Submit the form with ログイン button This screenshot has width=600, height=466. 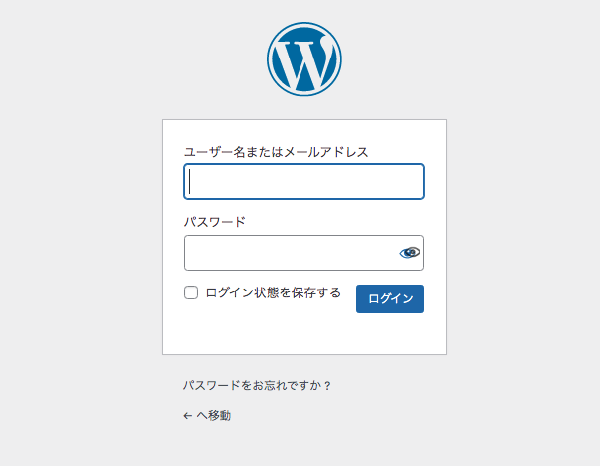[390, 298]
